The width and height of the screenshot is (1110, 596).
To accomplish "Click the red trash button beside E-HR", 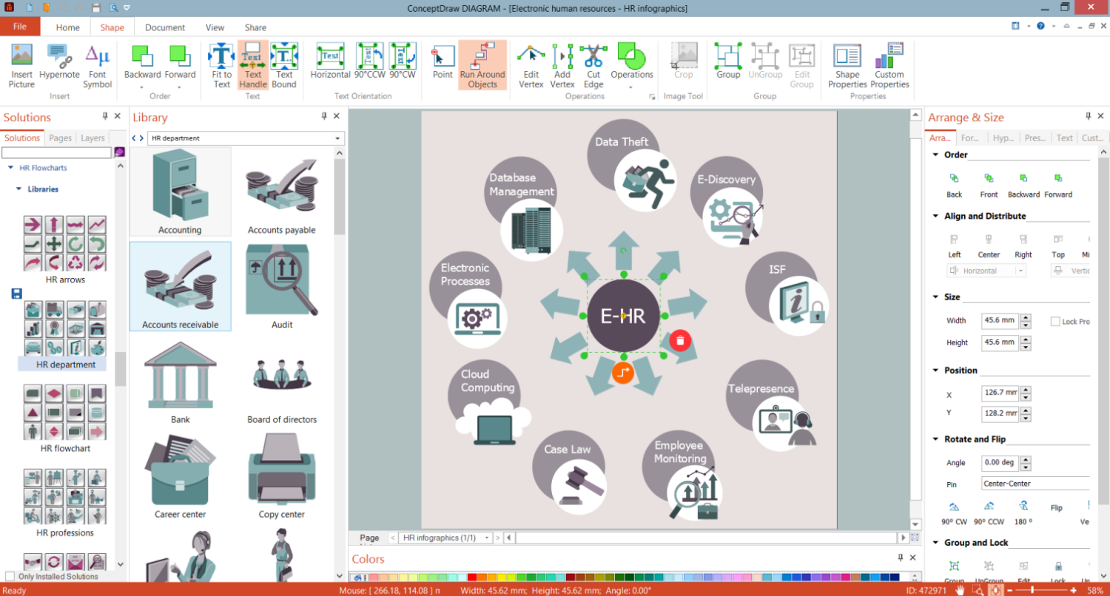I will [680, 340].
